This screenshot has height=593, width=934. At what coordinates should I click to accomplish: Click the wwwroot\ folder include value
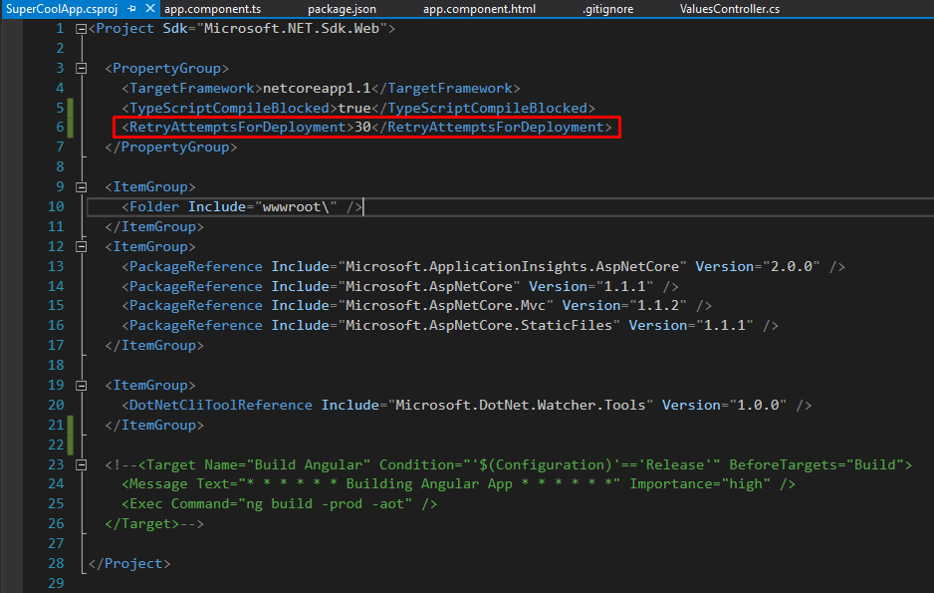click(x=296, y=207)
